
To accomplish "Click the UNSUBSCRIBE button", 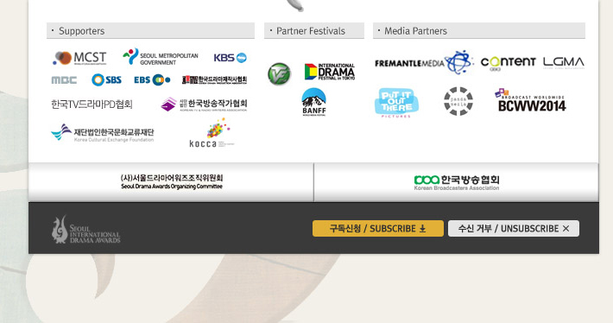I will 514,228.
